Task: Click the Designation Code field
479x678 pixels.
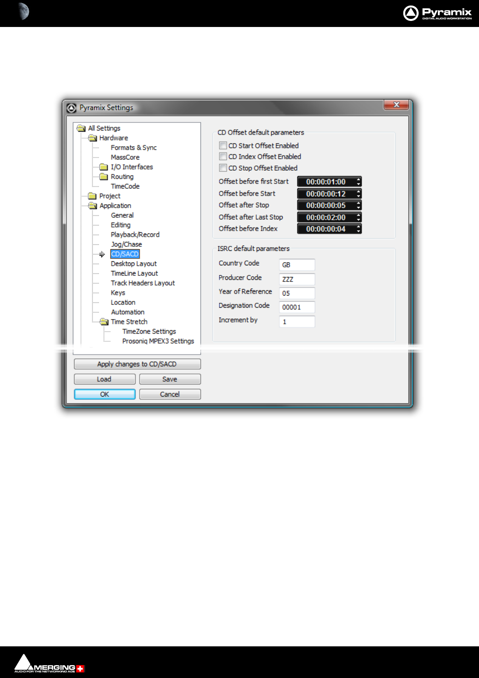Action: [297, 307]
